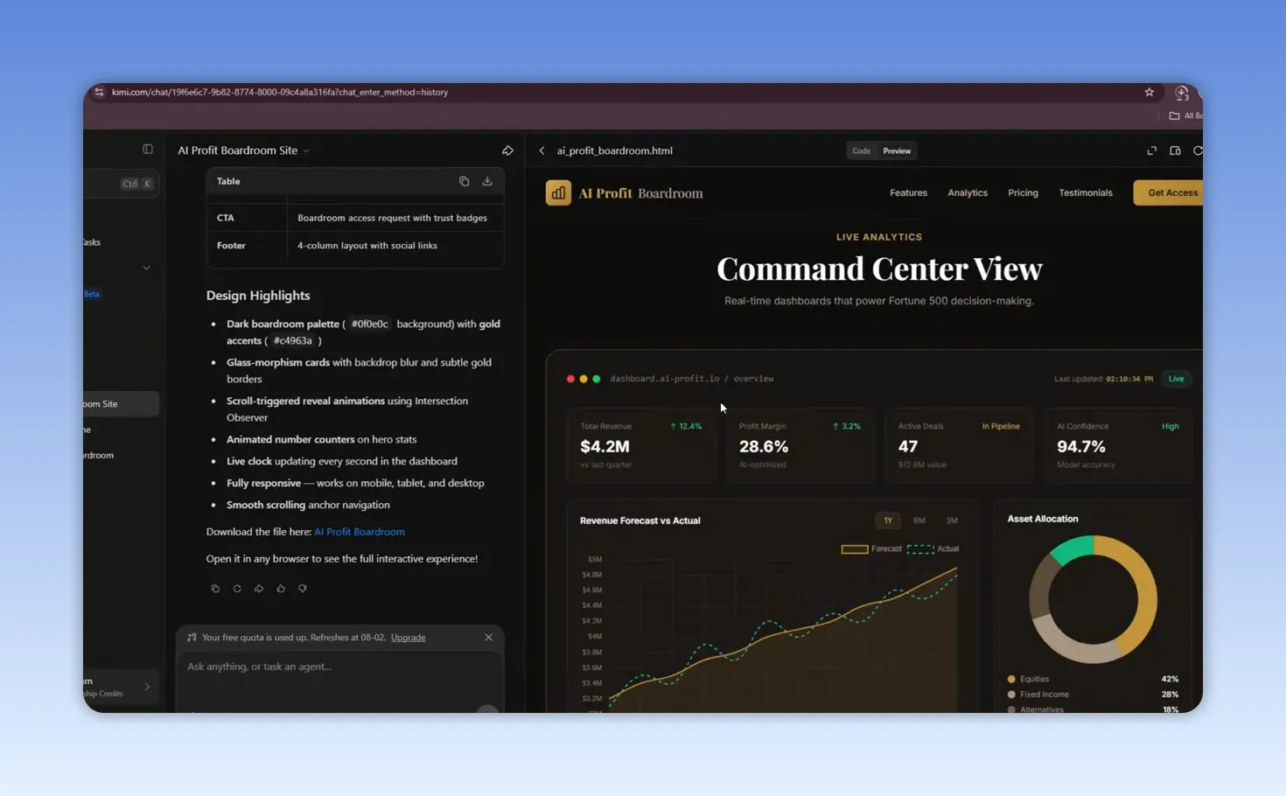Viewport: 1286px width, 796px height.
Task: Expand preview to fullscreen icon
Action: pos(1152,150)
